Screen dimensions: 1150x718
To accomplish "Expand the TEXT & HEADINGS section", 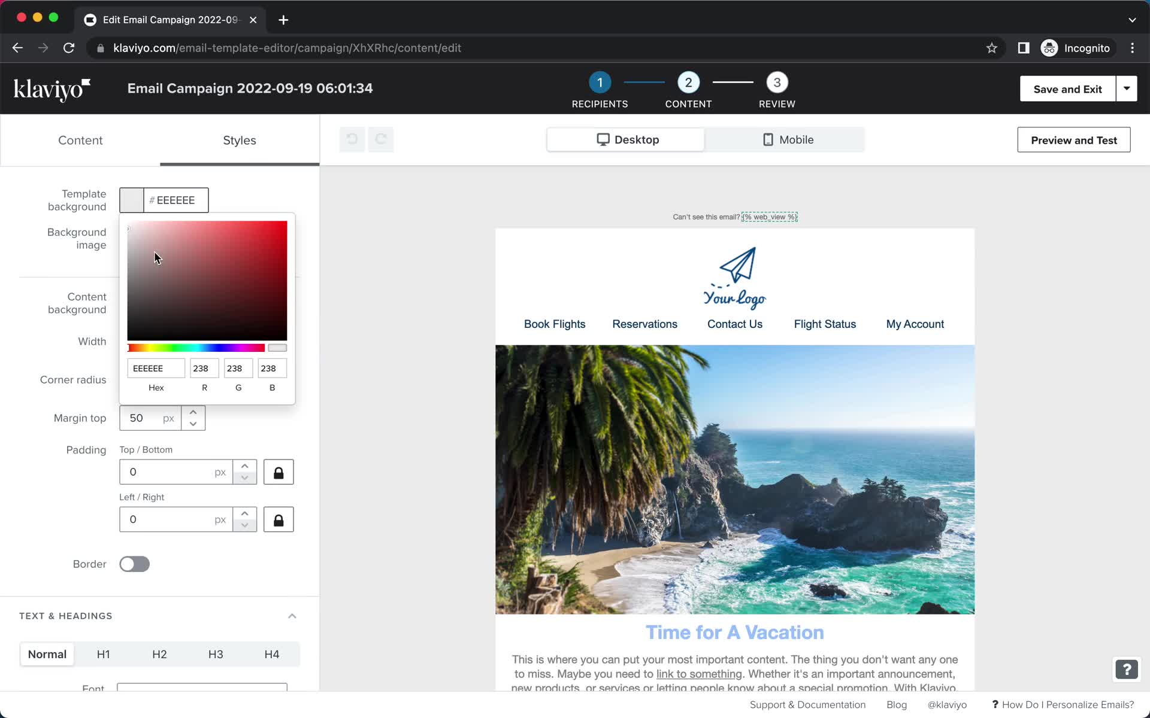I will coord(292,616).
